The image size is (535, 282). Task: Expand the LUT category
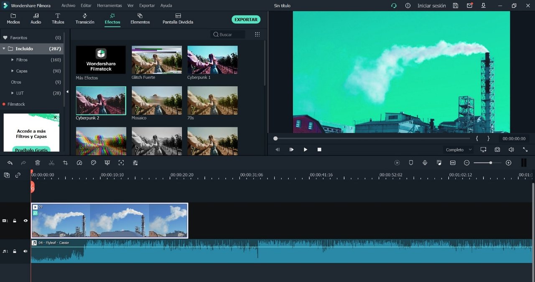point(13,93)
